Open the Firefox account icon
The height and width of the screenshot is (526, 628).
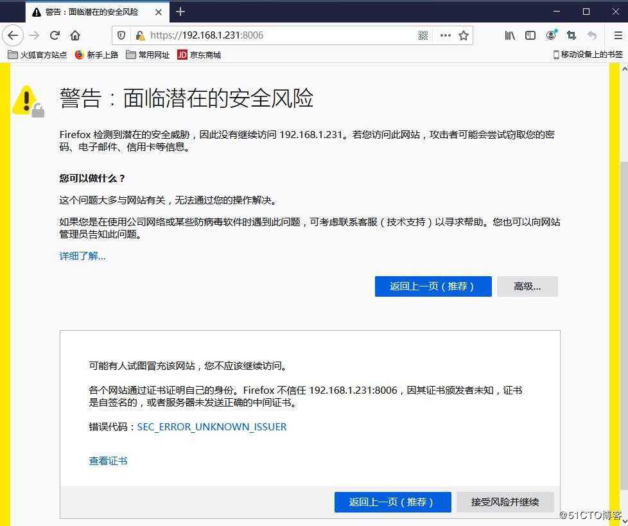point(552,35)
